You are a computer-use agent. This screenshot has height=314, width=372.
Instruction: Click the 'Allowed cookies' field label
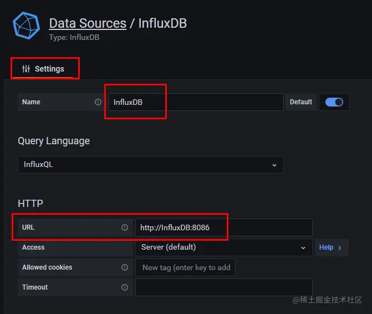(x=47, y=267)
